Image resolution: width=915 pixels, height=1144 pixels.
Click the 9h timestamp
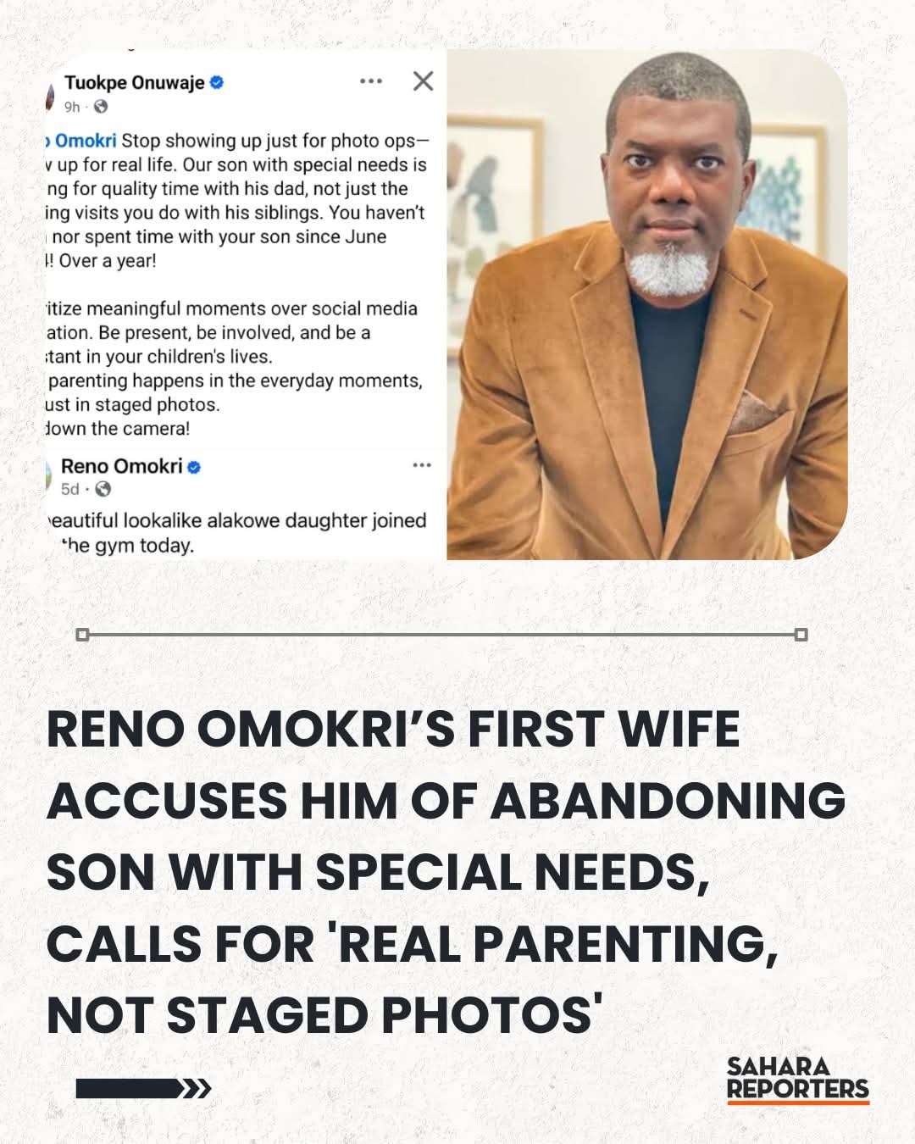(x=72, y=107)
